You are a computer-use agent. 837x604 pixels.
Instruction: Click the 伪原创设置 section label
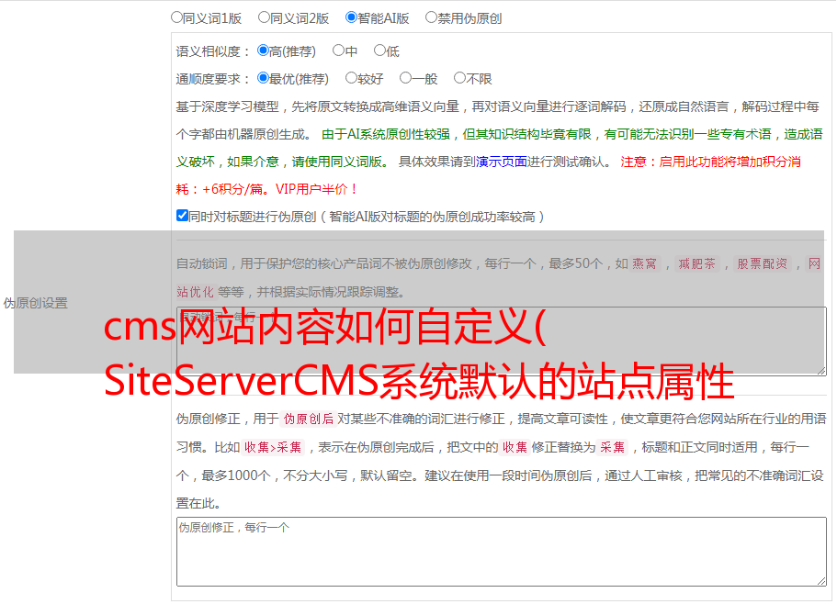coord(35,303)
